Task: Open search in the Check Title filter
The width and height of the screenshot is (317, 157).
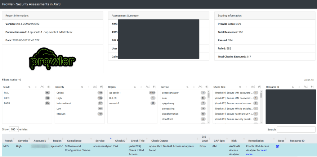Action: [x=240, y=87]
